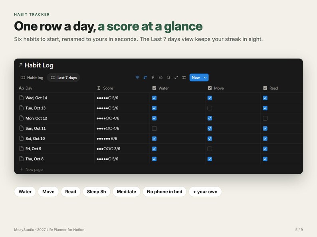This screenshot has width=317, height=237.
Task: Switch to the Habit log tab
Action: tap(32, 78)
